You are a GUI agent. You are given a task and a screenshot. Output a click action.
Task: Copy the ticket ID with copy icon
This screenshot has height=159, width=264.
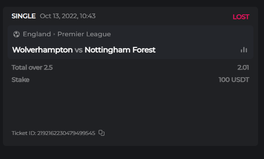click(102, 133)
